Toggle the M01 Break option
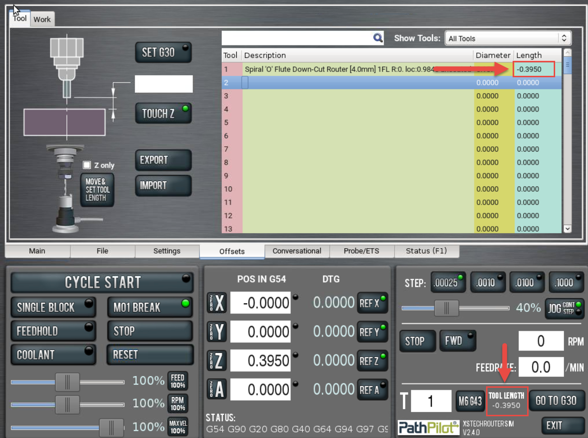The image size is (588, 438). tap(149, 307)
